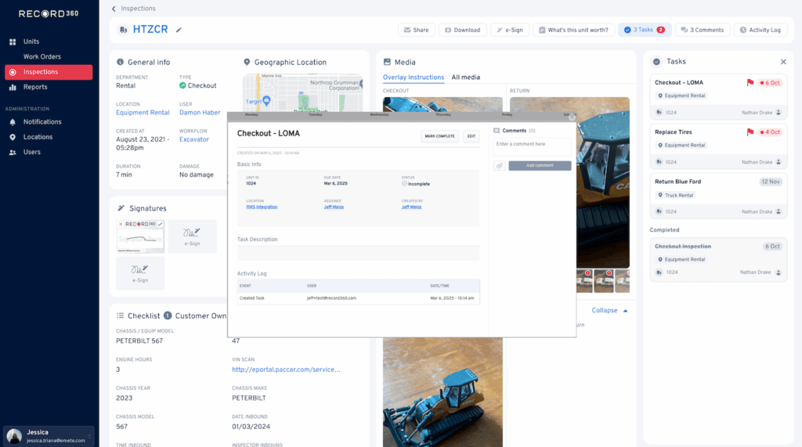The height and width of the screenshot is (447, 802).
Task: Close the Tasks panel
Action: [783, 62]
